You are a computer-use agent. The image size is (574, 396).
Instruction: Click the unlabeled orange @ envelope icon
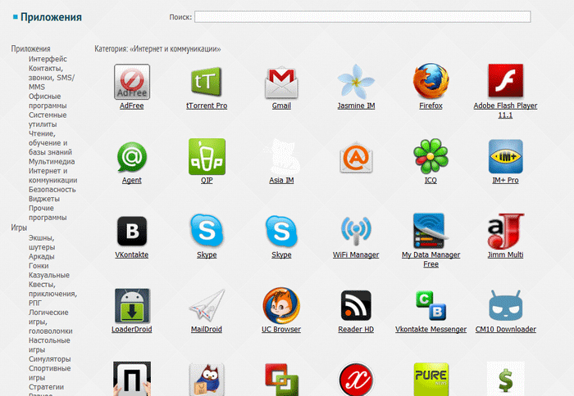click(356, 157)
